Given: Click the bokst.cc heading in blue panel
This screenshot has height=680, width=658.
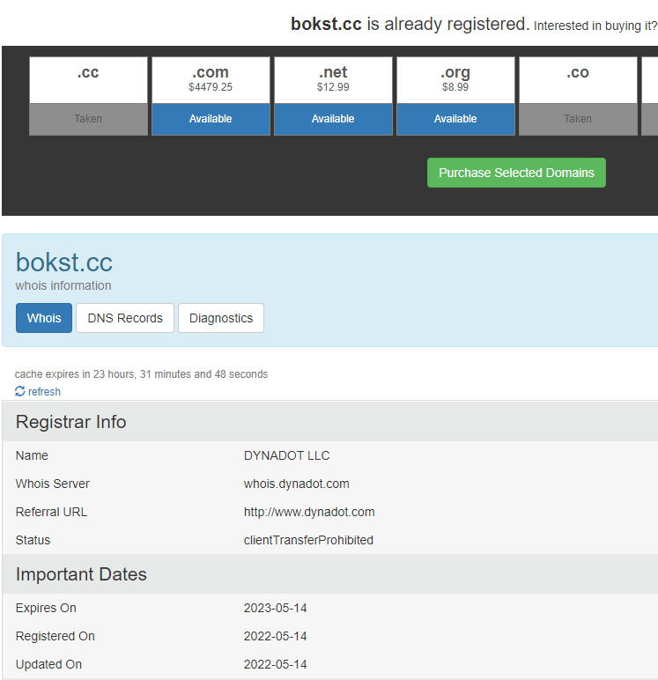Looking at the screenshot, I should pyautogui.click(x=64, y=262).
